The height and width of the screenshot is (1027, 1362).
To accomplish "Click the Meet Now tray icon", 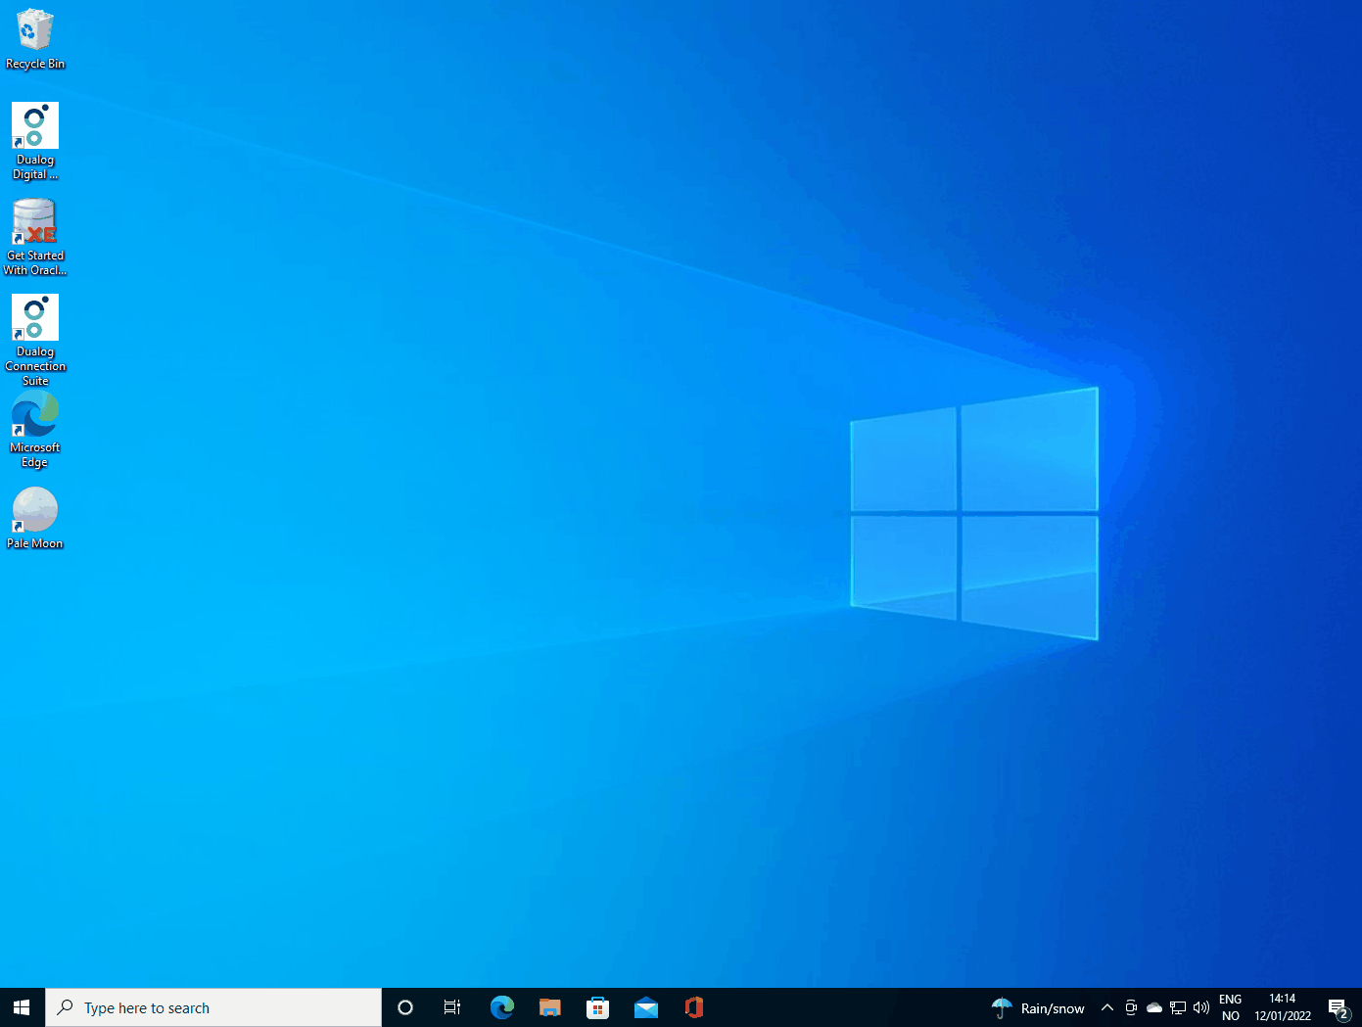I will pos(1131,1007).
